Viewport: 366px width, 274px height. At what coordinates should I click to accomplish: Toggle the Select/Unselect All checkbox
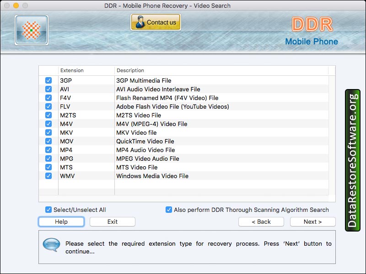48,210
